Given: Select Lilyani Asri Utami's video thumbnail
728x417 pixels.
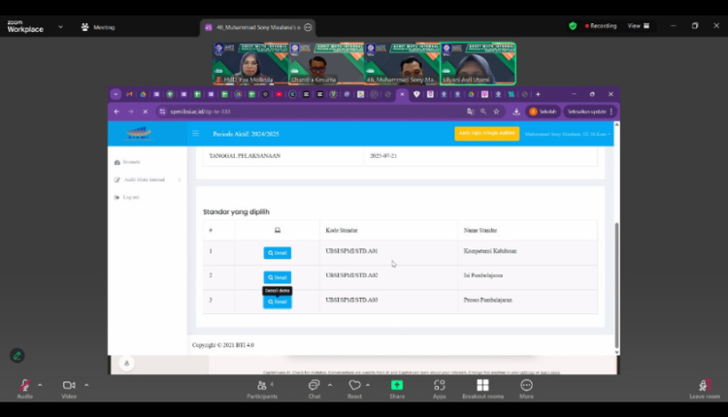Looking at the screenshot, I should tap(479, 64).
